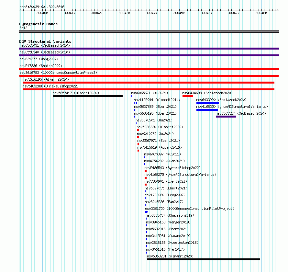
Task: Click the 30040k ruler tick label
Action: pyautogui.click(x=42, y=13)
